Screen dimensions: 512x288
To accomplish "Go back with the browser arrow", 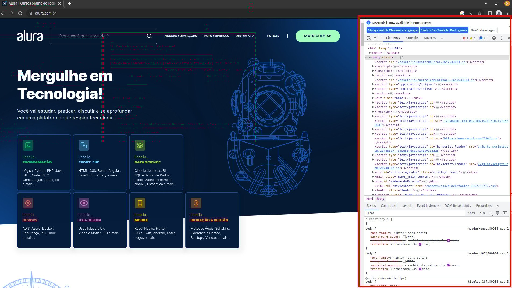I will point(3,13).
